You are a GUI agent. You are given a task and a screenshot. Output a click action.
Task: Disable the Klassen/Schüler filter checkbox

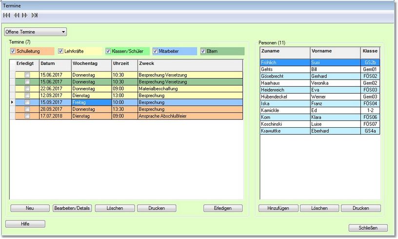[108, 51]
